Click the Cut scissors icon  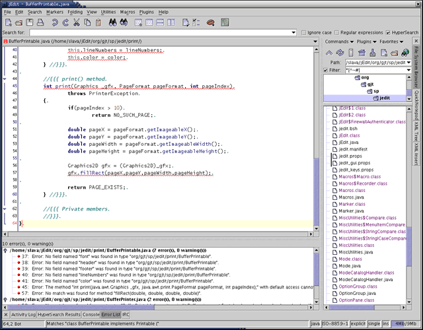click(x=77, y=22)
